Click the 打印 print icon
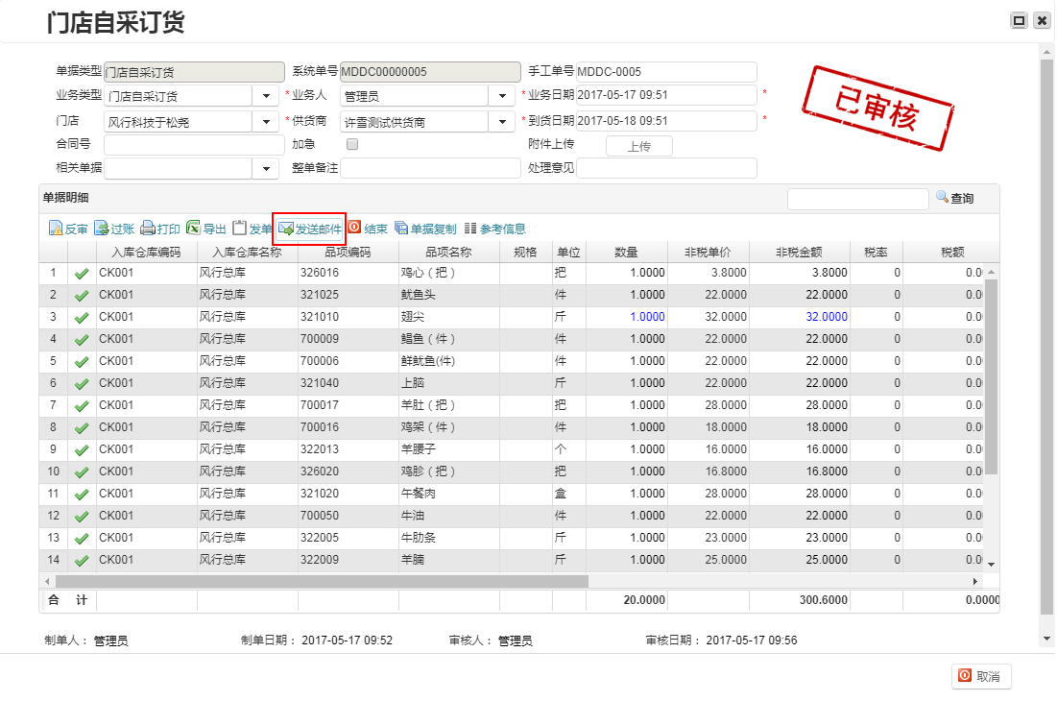This screenshot has height=701, width=1057. pyautogui.click(x=148, y=230)
